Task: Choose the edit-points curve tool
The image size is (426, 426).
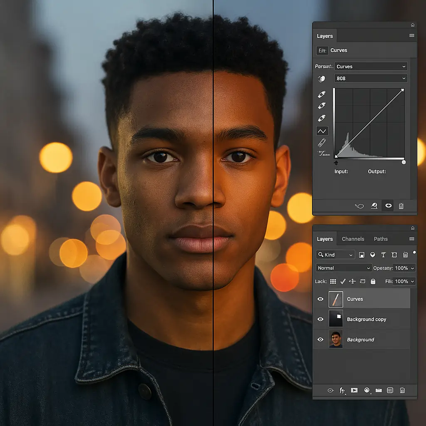Action: [x=322, y=131]
